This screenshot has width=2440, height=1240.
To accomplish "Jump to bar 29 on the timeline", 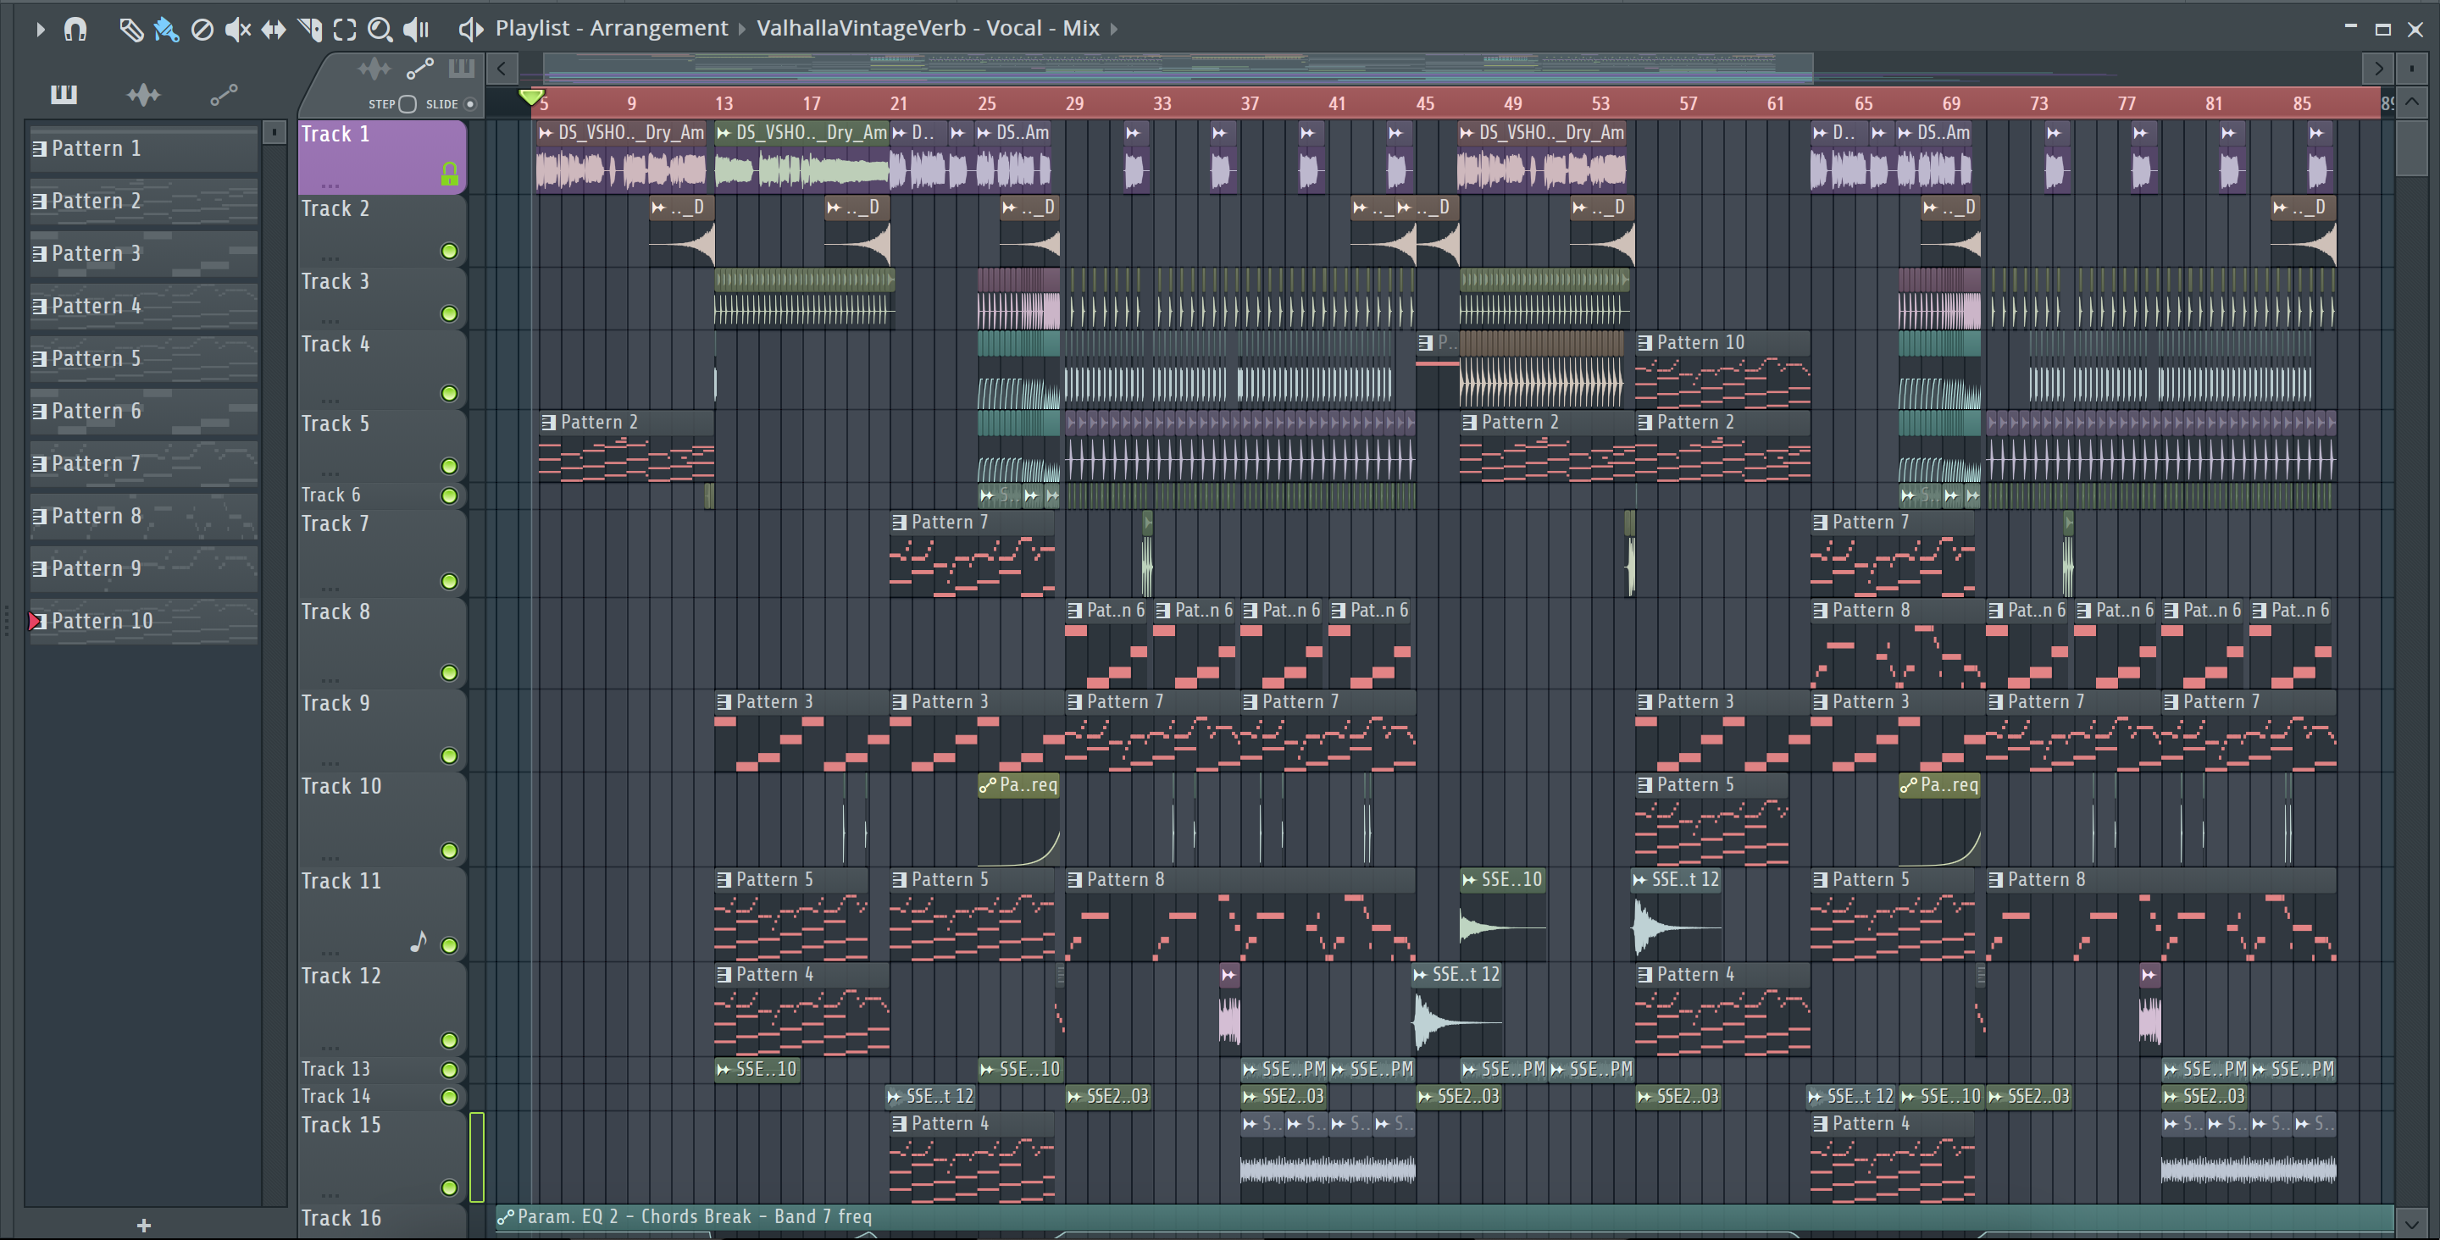I will pyautogui.click(x=1074, y=103).
